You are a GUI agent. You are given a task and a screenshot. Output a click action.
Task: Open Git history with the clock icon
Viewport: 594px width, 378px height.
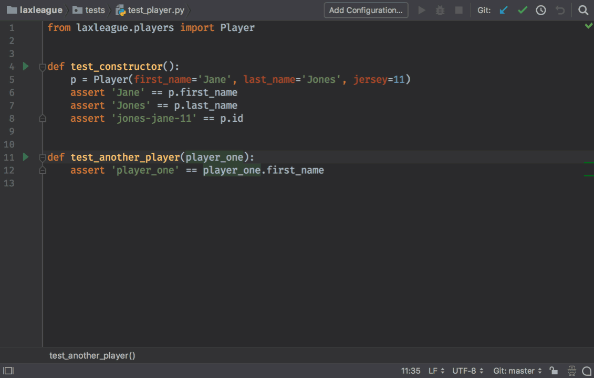tap(540, 10)
